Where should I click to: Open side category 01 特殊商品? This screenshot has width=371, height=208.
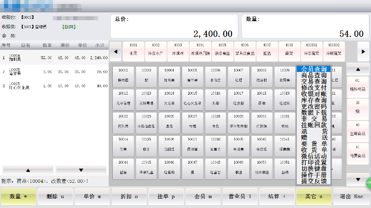point(358,87)
